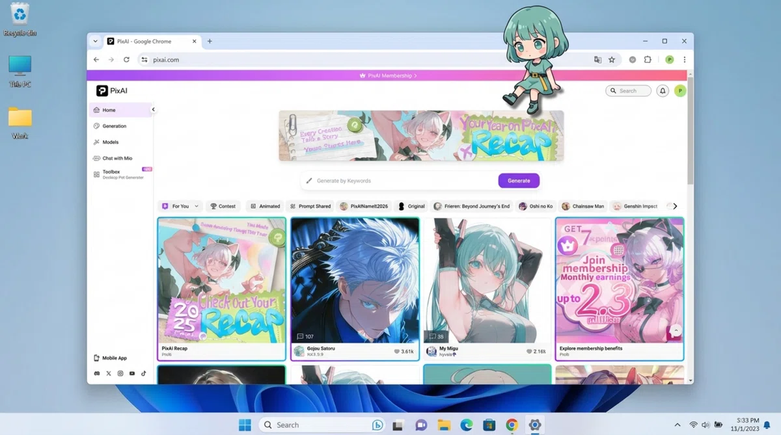This screenshot has width=781, height=435.
Task: Open the PixAI user profile avatar
Action: pos(680,91)
